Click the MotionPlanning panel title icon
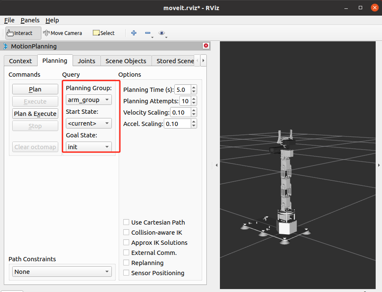The width and height of the screenshot is (382, 292). [5, 46]
